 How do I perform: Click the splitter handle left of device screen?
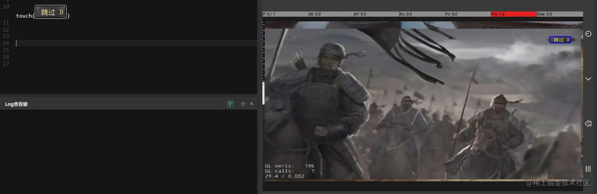(x=263, y=93)
